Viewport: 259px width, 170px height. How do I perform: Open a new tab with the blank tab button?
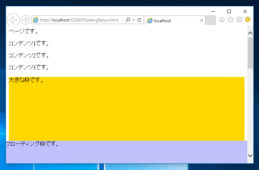point(210,20)
